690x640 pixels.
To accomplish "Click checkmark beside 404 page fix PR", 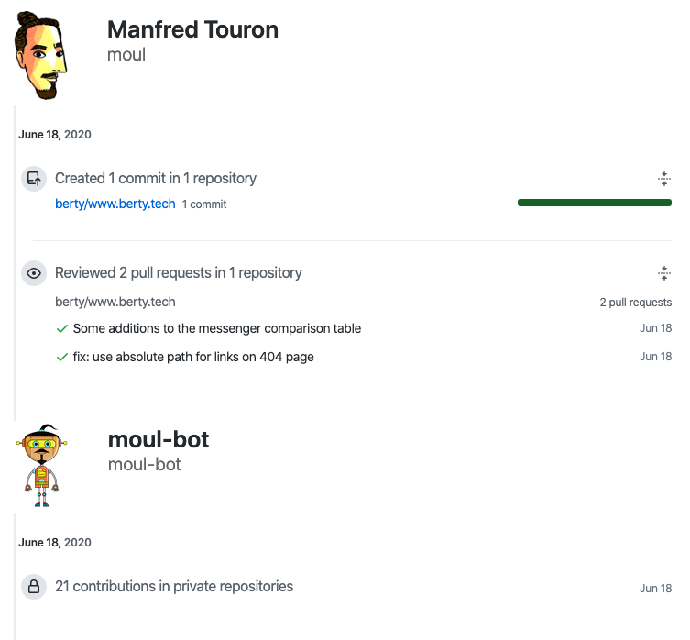I will [x=61, y=356].
